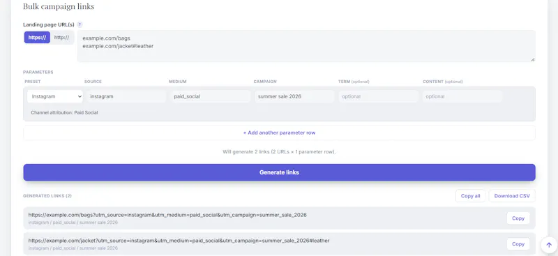Click the Copy all button
This screenshot has width=558, height=256.
(470, 196)
